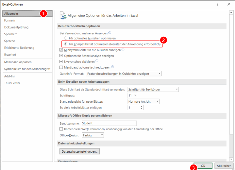Click the 'Allgemeine Optionen für das Arbeiten in Excel' title
The height and width of the screenshot is (170, 235).
pyautogui.click(x=103, y=16)
